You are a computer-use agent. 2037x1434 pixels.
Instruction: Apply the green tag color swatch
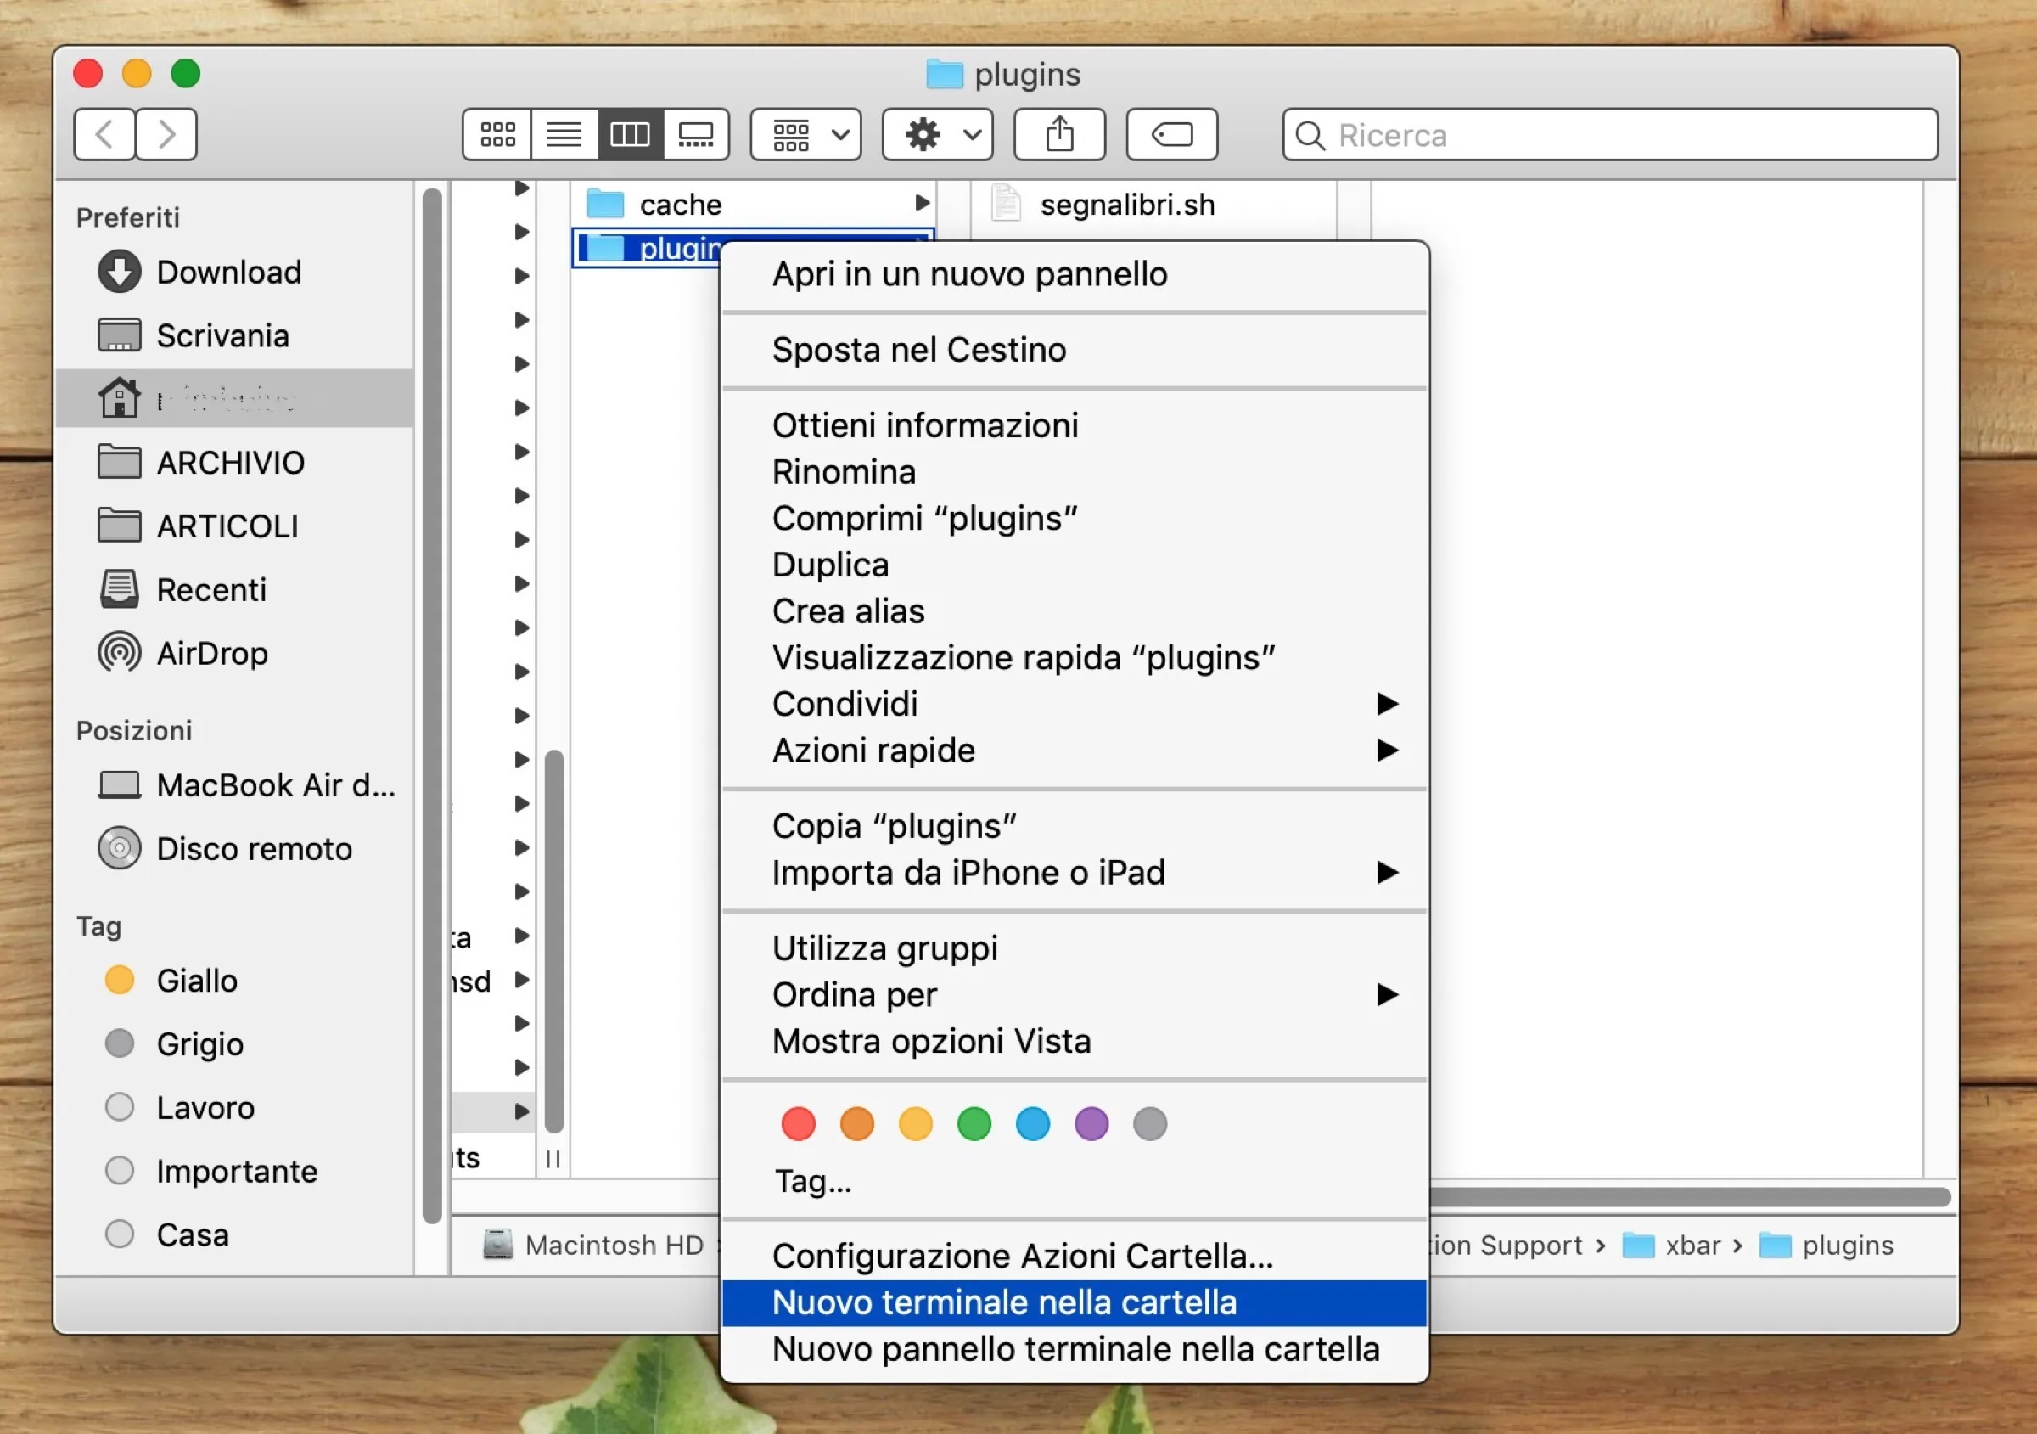tap(974, 1123)
